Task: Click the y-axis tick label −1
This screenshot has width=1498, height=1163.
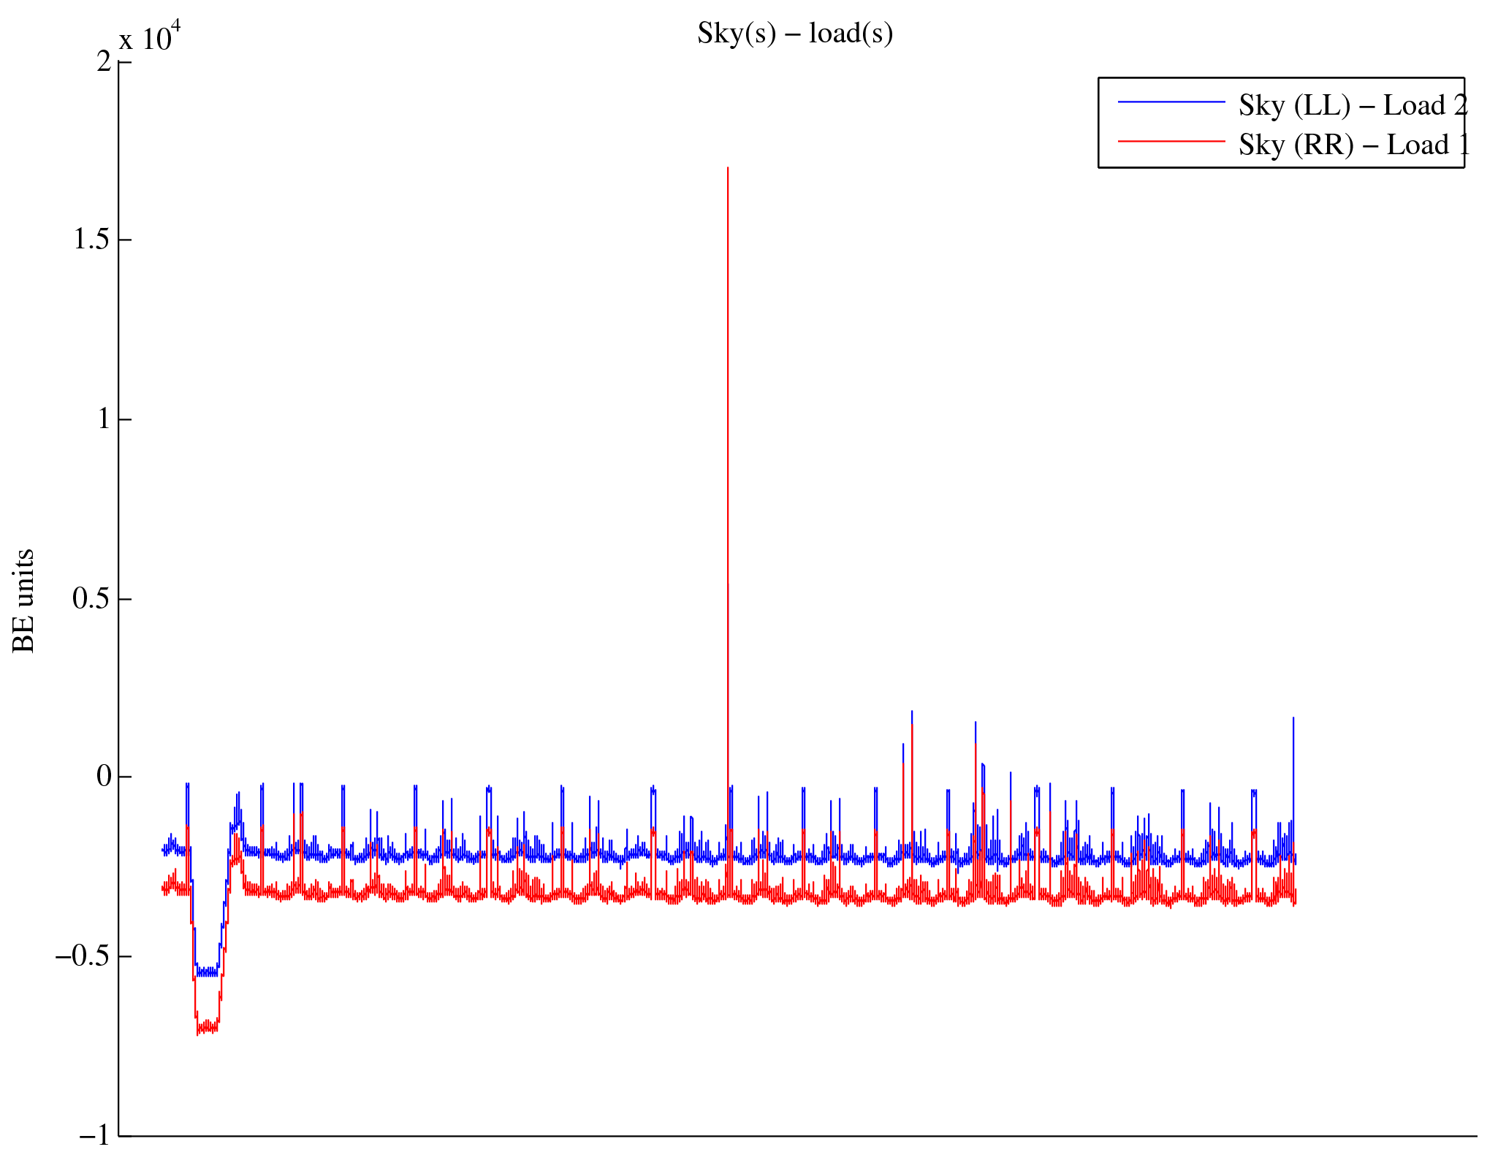Action: pos(94,1135)
